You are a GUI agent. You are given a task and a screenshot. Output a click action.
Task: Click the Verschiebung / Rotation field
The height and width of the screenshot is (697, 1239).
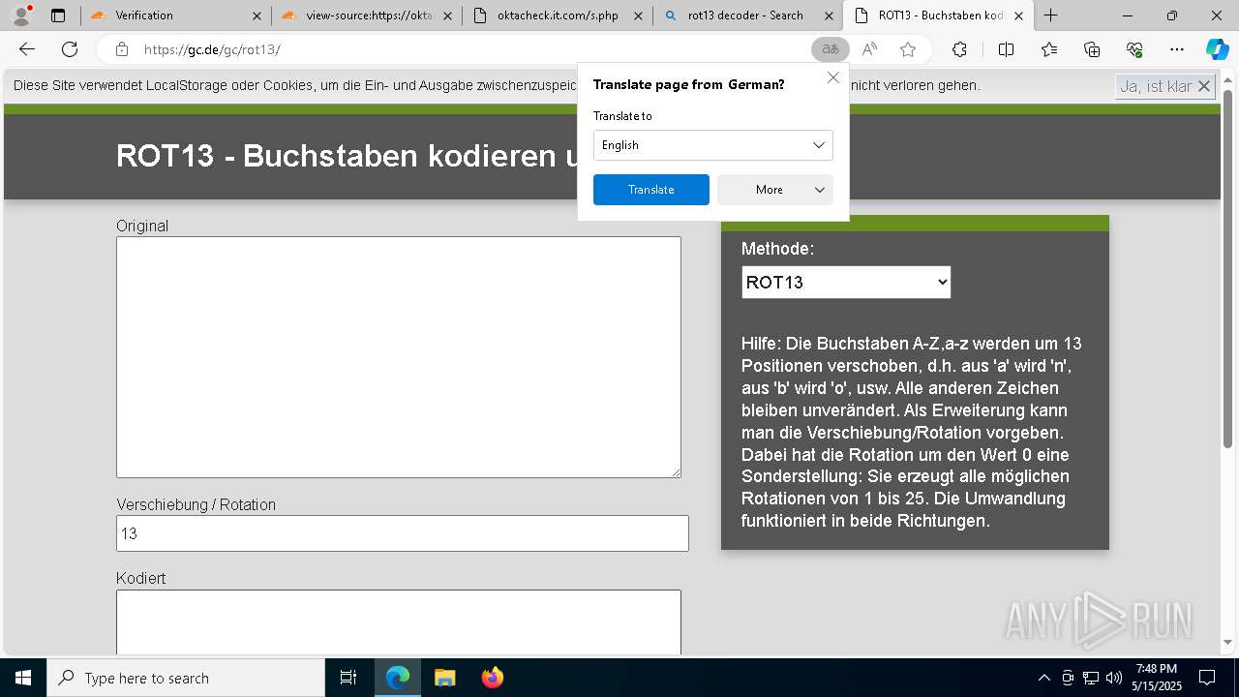click(x=403, y=533)
